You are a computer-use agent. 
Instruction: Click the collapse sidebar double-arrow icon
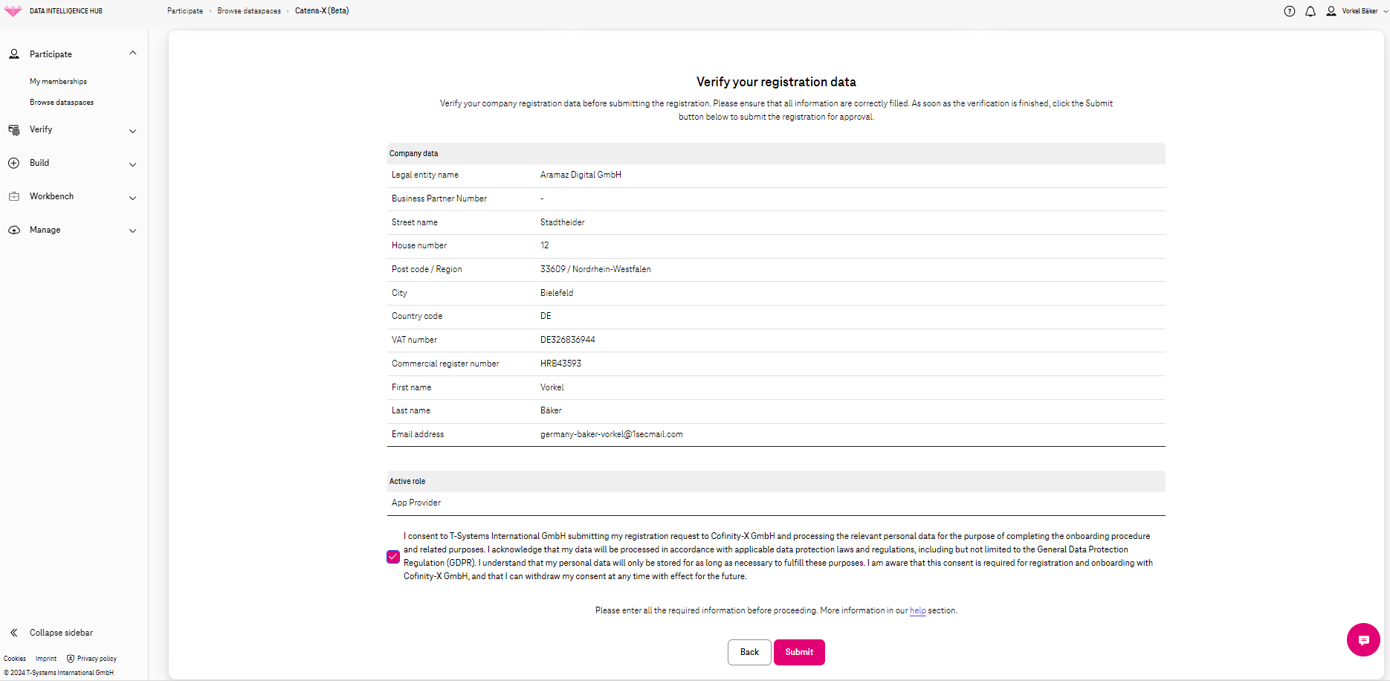[x=13, y=633]
